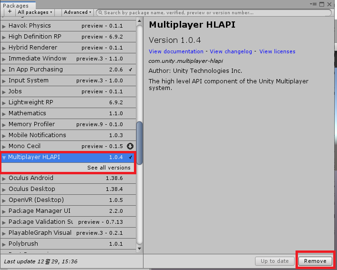Viewport: 337px width, 270px height.
Task: Expand the Hybrid Renderer package
Action: [4, 48]
